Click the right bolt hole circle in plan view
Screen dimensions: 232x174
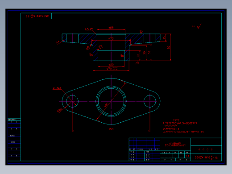[x=150, y=101]
